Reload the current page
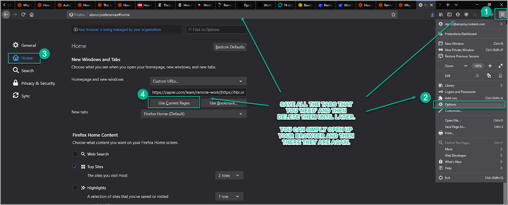 (x=23, y=15)
